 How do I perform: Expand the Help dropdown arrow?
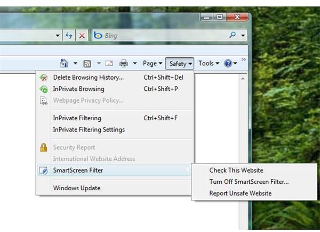click(235, 64)
